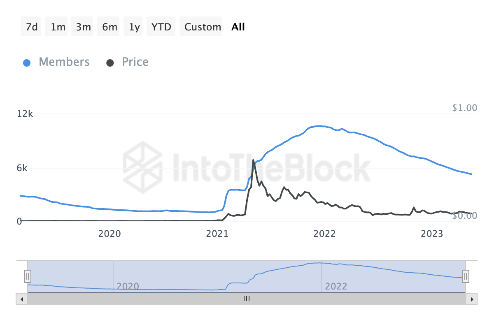Select the All time range

(238, 27)
